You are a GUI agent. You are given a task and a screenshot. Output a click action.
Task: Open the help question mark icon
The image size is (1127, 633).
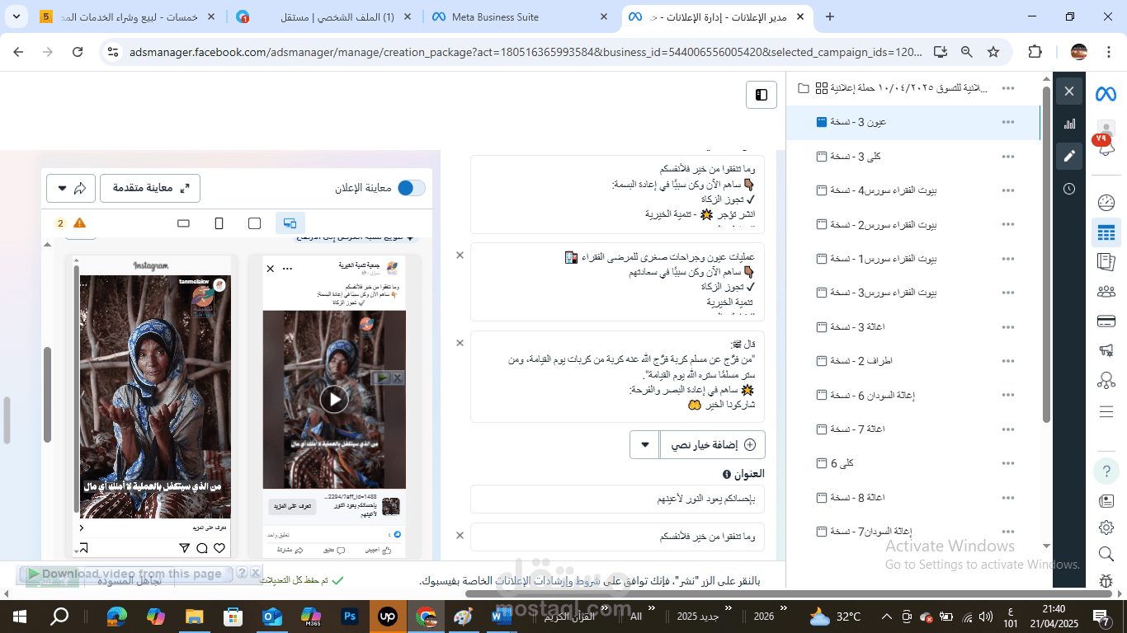tap(1106, 471)
